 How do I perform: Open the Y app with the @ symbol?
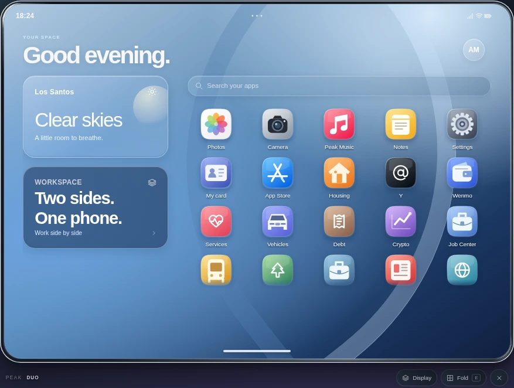point(400,173)
